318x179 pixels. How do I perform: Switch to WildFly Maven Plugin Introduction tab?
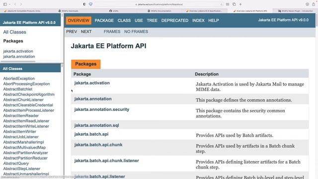[295, 11]
